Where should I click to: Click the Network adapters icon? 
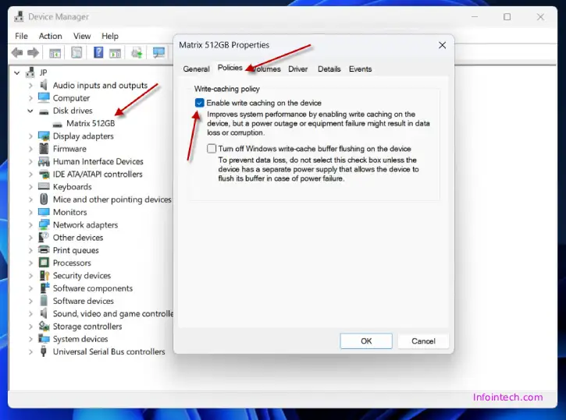point(44,224)
